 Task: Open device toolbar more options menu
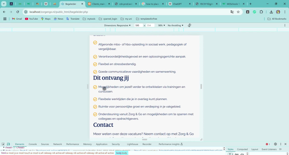tap(285, 25)
